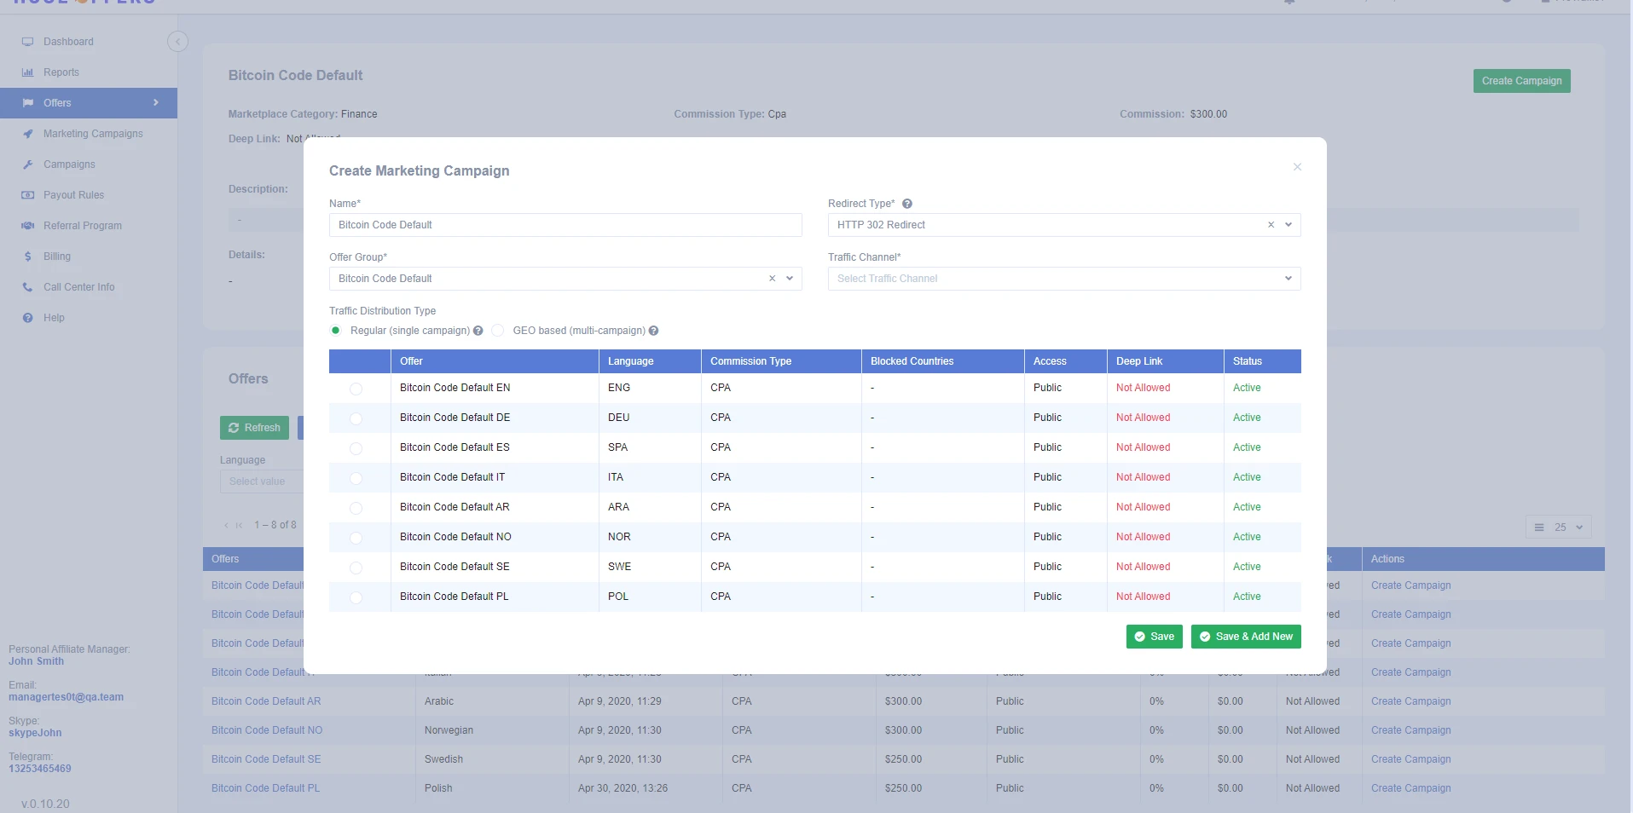This screenshot has width=1633, height=813.
Task: Open Marketing Campaigns in the sidebar
Action: click(93, 134)
